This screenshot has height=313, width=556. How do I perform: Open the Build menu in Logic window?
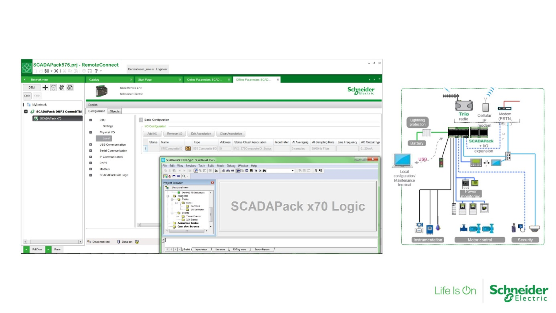click(x=211, y=166)
